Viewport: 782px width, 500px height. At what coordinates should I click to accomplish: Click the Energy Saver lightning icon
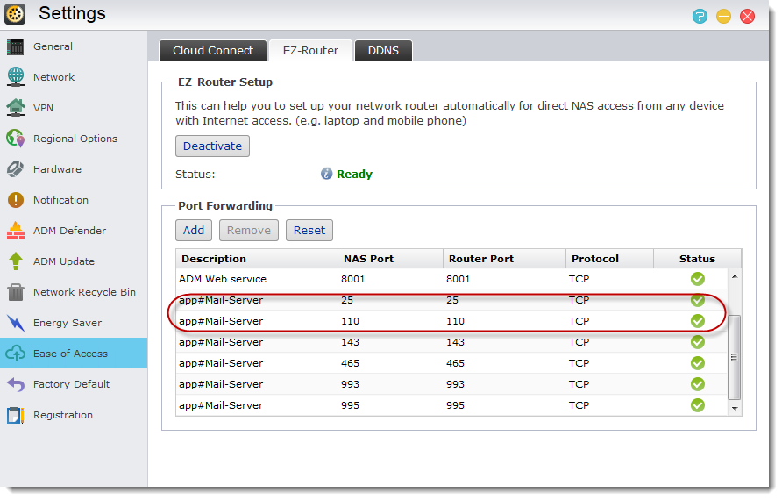(16, 323)
